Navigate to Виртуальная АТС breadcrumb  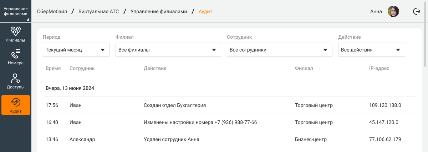(98, 11)
